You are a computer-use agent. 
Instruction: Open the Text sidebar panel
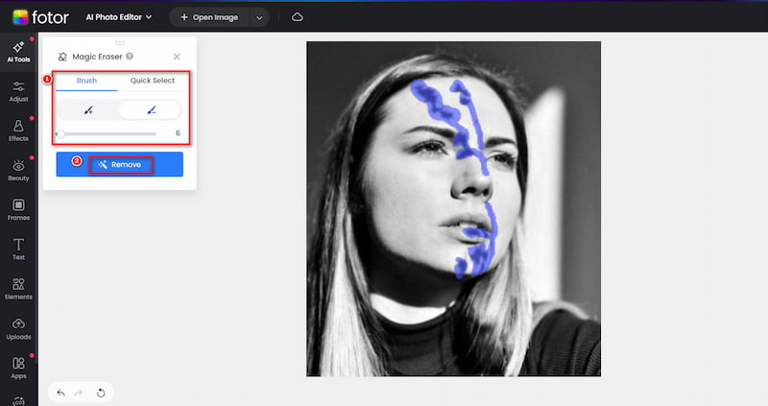pos(18,250)
